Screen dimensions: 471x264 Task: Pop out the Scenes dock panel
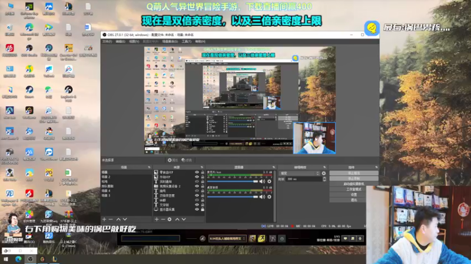pyautogui.click(x=149, y=167)
